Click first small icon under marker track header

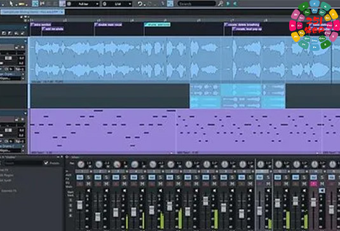click(4, 33)
